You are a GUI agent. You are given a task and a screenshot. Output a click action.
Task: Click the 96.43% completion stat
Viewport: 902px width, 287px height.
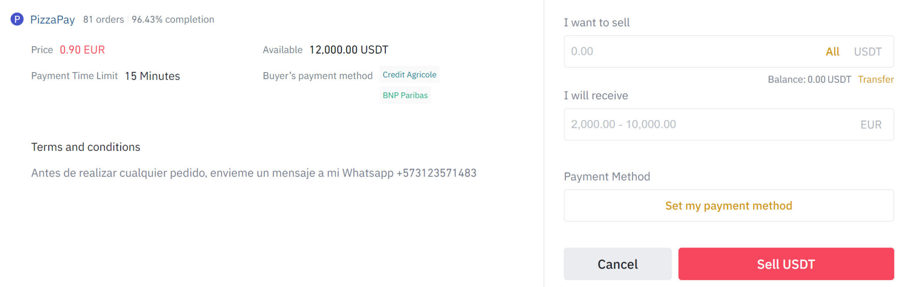(173, 19)
